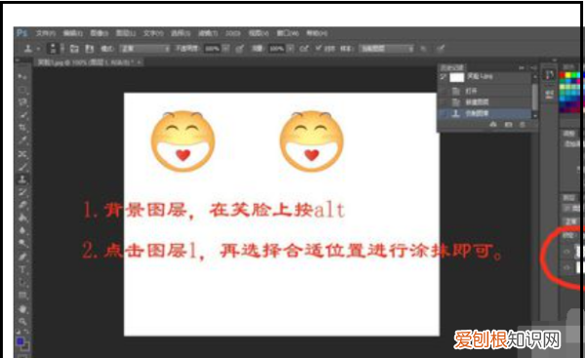Select the Paint Bucket tool
The width and height of the screenshot is (585, 358).
tap(22, 218)
